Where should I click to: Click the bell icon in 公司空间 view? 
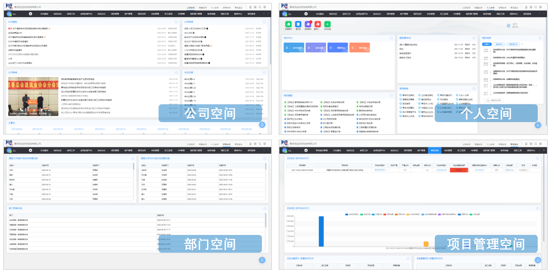tap(262, 125)
